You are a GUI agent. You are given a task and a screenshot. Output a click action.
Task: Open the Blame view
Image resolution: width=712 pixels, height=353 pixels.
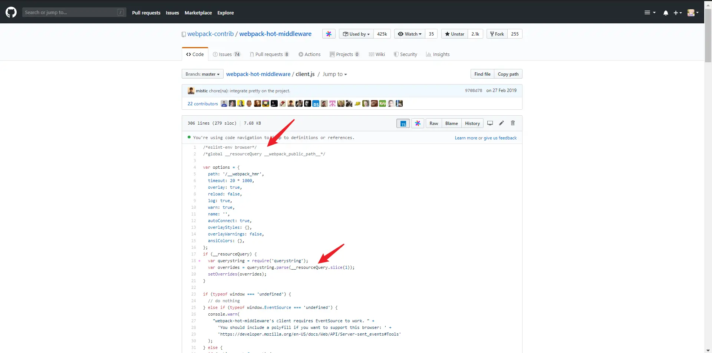click(451, 123)
